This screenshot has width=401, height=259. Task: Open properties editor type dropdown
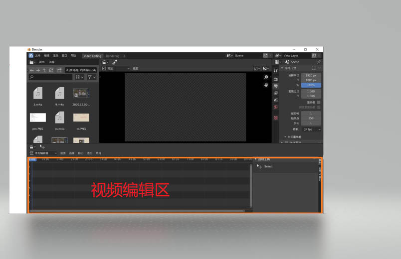[x=278, y=62]
